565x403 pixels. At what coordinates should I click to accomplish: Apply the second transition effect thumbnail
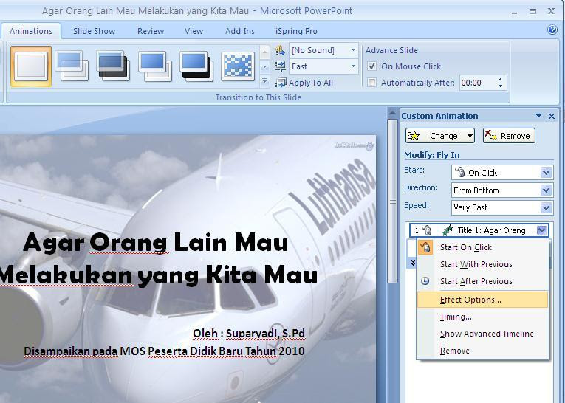[72, 66]
